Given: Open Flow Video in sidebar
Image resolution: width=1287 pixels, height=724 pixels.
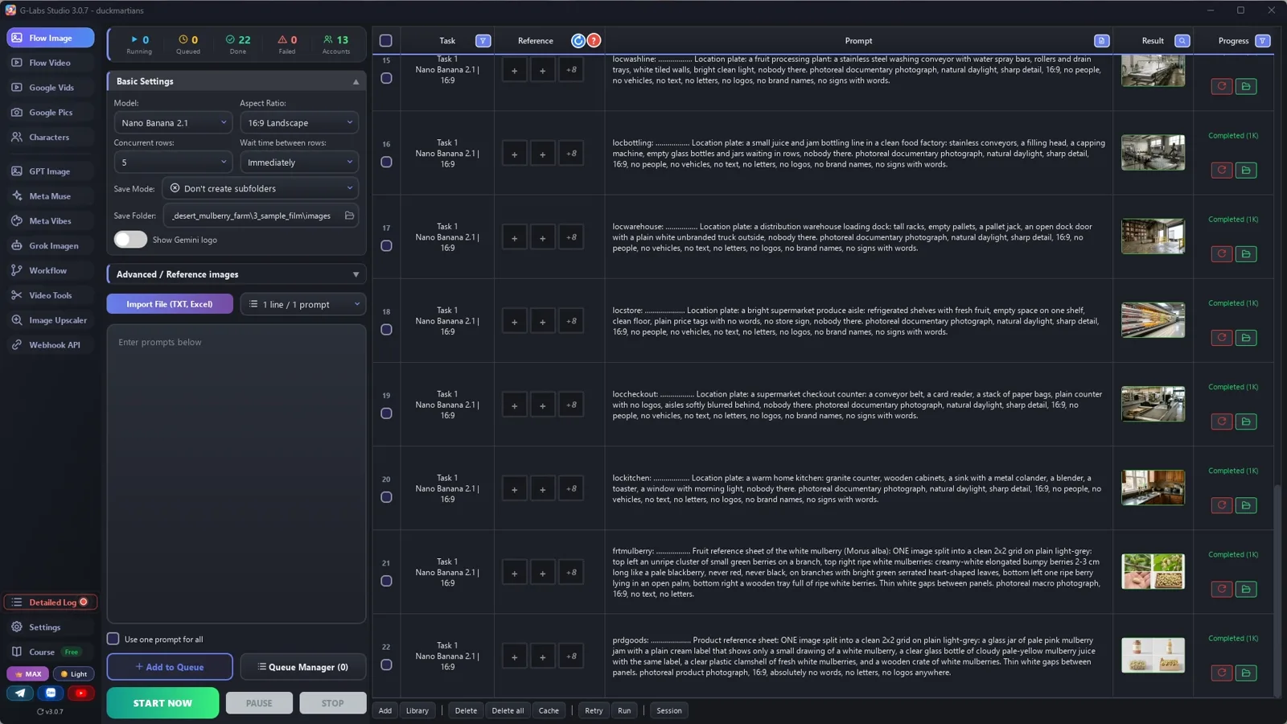Looking at the screenshot, I should coord(50,63).
